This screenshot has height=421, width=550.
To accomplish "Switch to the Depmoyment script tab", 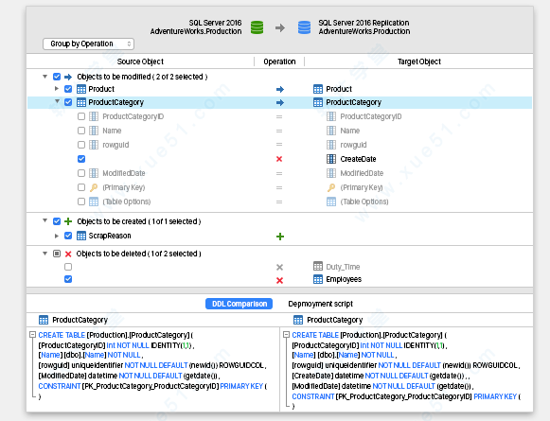I will pyautogui.click(x=320, y=304).
